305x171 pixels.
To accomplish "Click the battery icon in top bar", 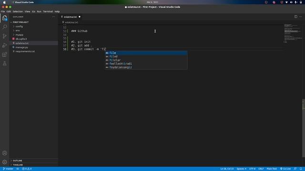I will click(x=301, y=2).
